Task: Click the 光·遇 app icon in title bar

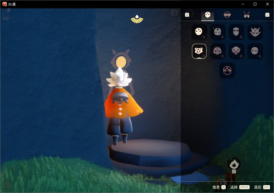Action: click(x=5, y=4)
